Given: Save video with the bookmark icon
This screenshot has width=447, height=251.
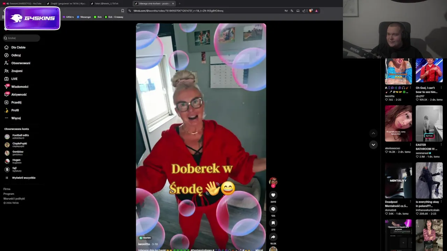Looking at the screenshot, I should tap(273, 223).
